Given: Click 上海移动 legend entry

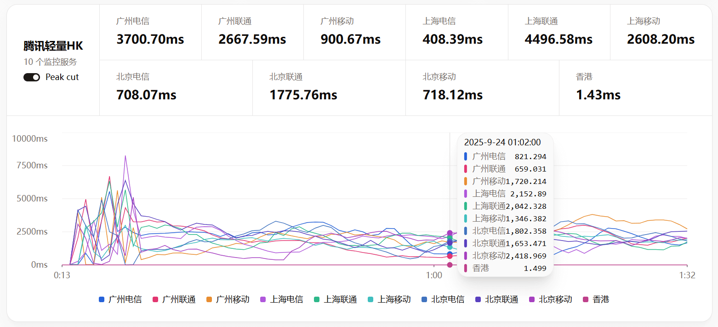Looking at the screenshot, I should coord(389,299).
